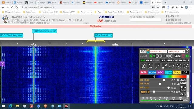Click the WF min slider handle
Viewport: 194px width, 109px height.
coord(160,84)
